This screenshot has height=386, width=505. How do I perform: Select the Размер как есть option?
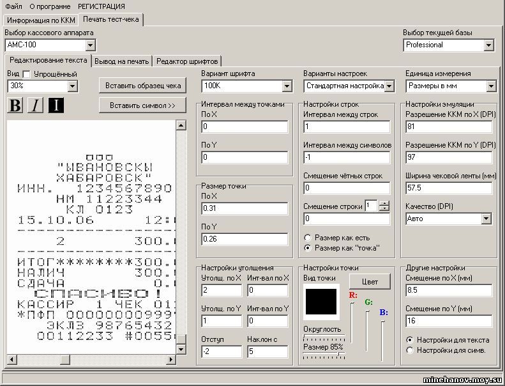[308, 238]
